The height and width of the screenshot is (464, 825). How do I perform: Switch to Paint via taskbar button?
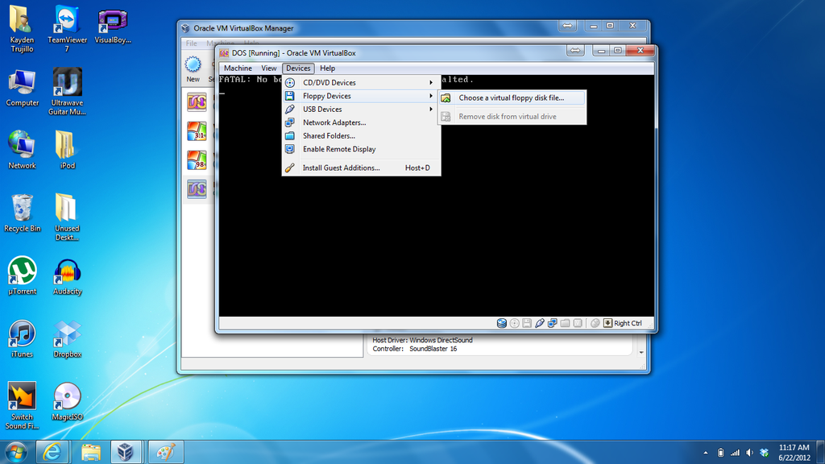pos(166,452)
